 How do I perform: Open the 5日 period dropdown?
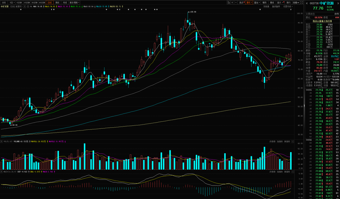(x=12, y=3)
